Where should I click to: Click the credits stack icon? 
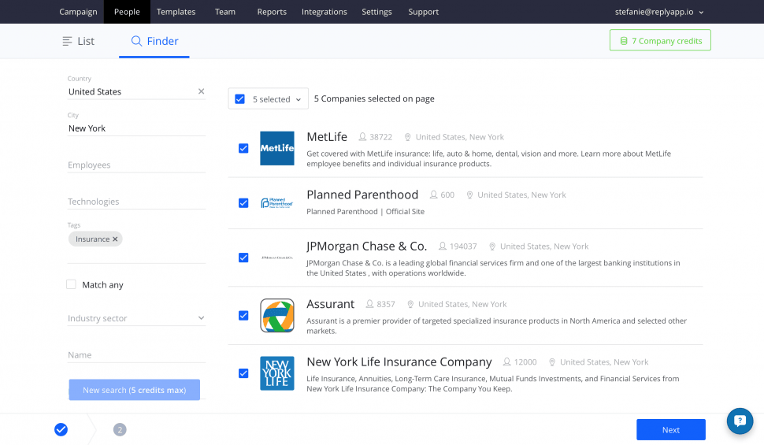pyautogui.click(x=624, y=41)
